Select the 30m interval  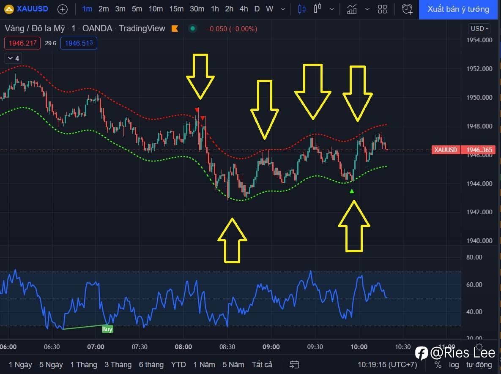(x=197, y=9)
